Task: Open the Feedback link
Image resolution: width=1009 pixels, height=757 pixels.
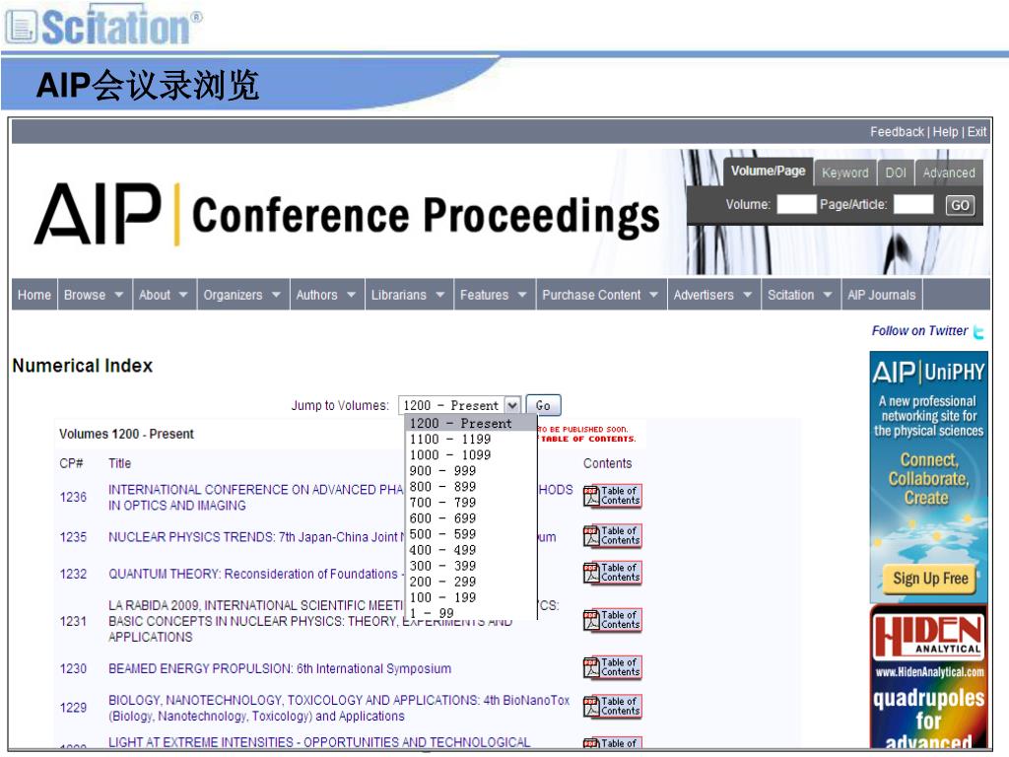Action: tap(897, 132)
